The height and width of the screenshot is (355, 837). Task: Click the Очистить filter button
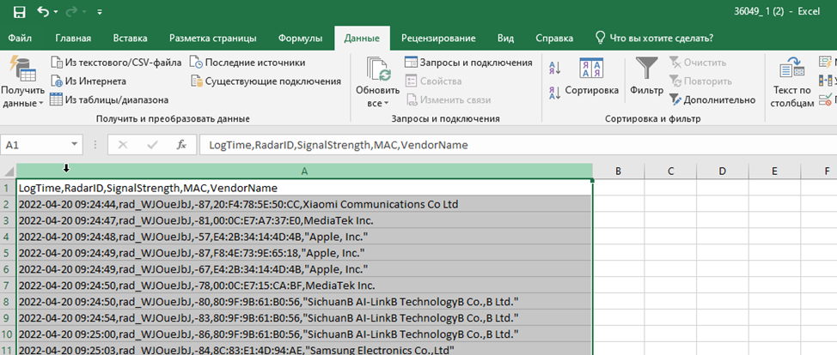click(x=698, y=63)
